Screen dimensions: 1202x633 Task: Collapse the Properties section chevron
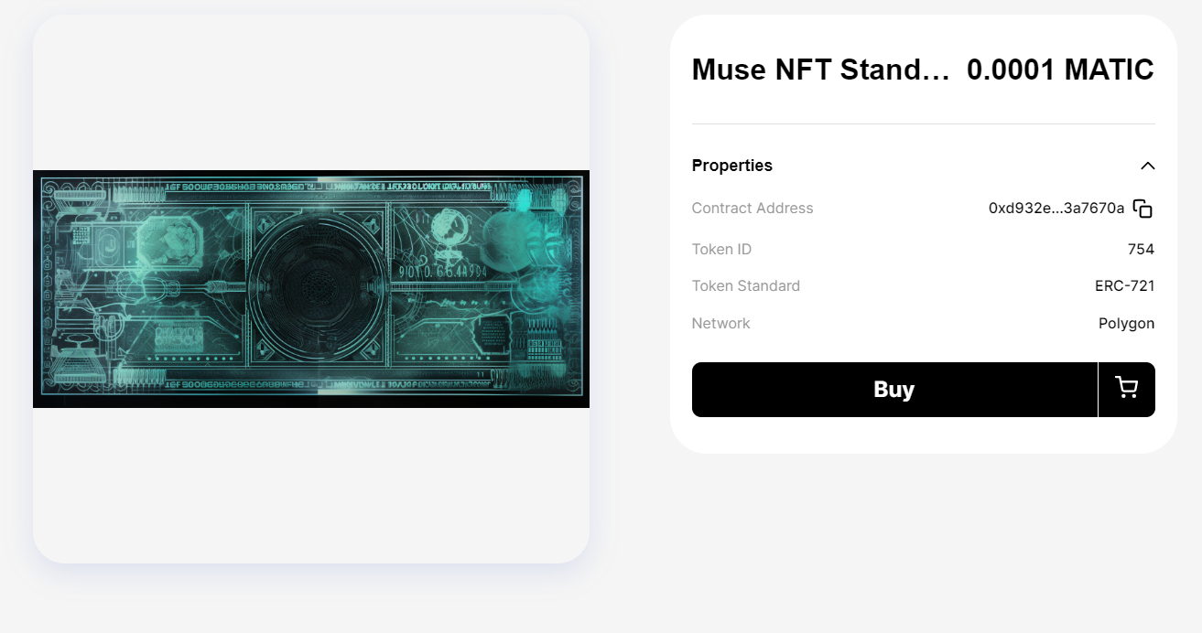[x=1147, y=166]
